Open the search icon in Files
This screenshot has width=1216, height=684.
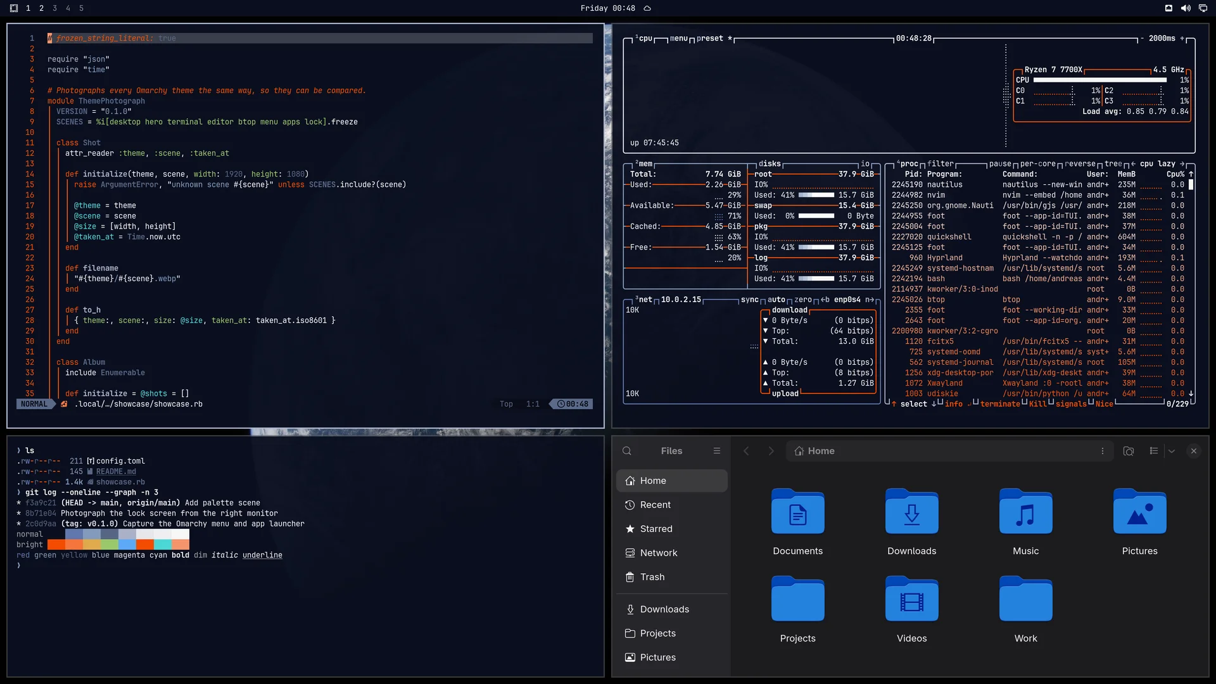pyautogui.click(x=627, y=451)
